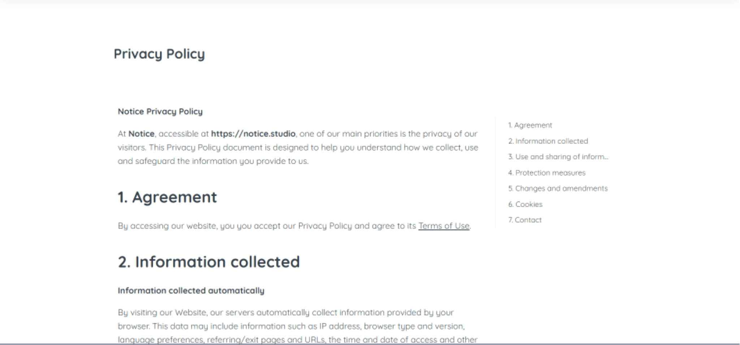
Task: Click the 'Privacy Policy' page title
Action: 159,54
